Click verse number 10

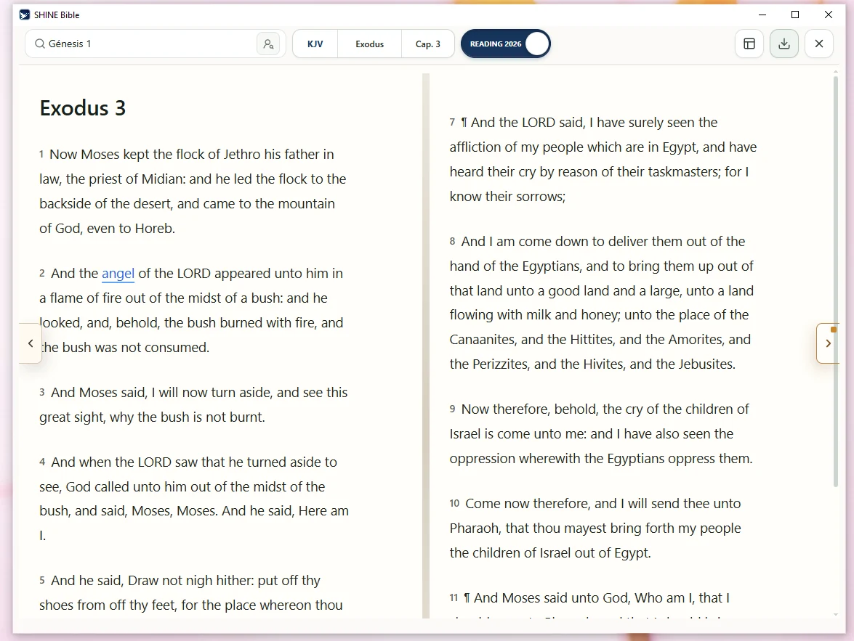coord(455,503)
